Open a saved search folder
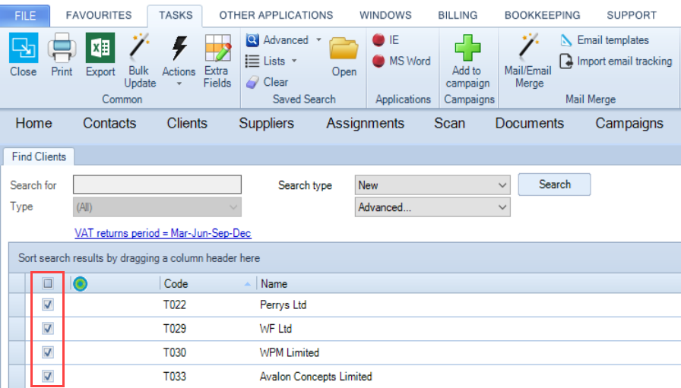This screenshot has width=681, height=388. click(344, 49)
